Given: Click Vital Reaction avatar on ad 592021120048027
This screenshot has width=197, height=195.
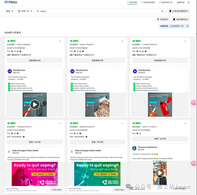Looking at the screenshot, I should pos(10,71).
